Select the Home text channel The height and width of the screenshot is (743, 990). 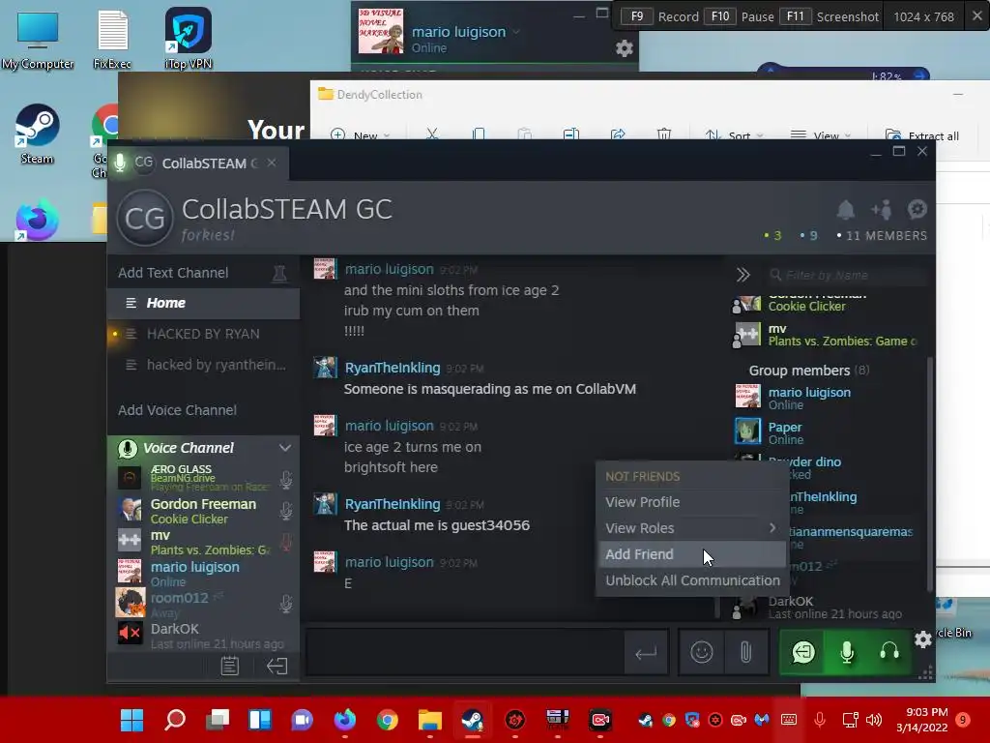203,303
